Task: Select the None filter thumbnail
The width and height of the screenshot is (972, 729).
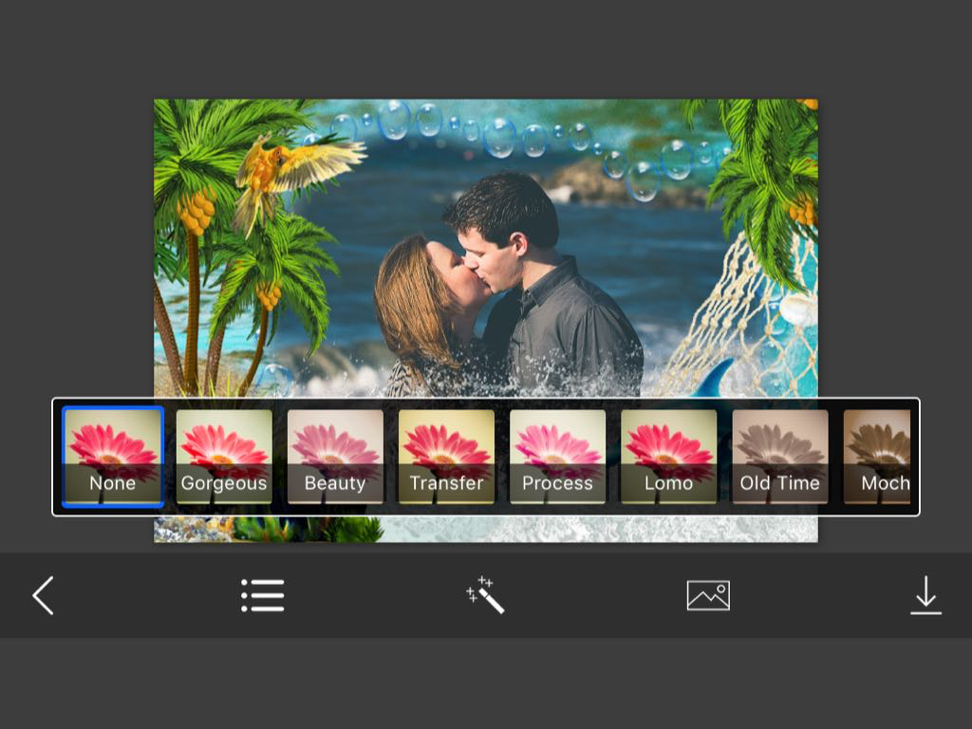Action: pyautogui.click(x=113, y=457)
